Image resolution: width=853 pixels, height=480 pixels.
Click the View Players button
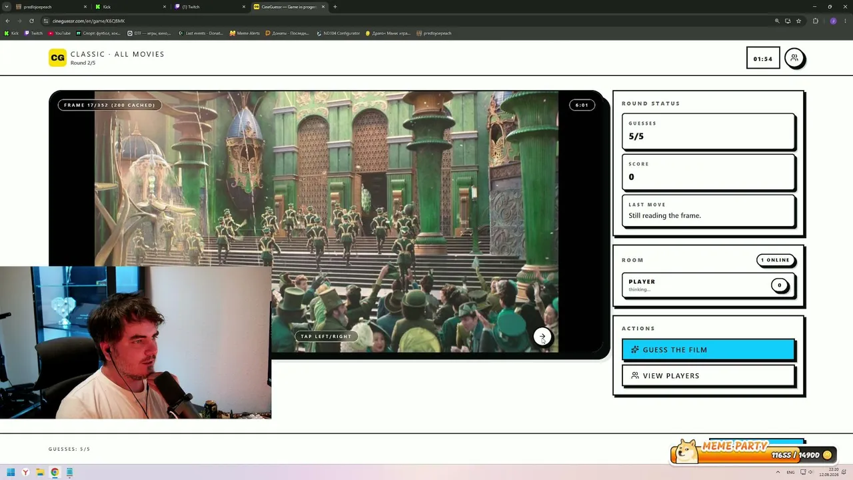(x=708, y=375)
